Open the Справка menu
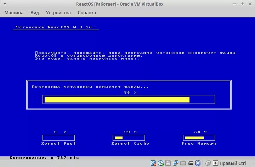 click(x=87, y=12)
